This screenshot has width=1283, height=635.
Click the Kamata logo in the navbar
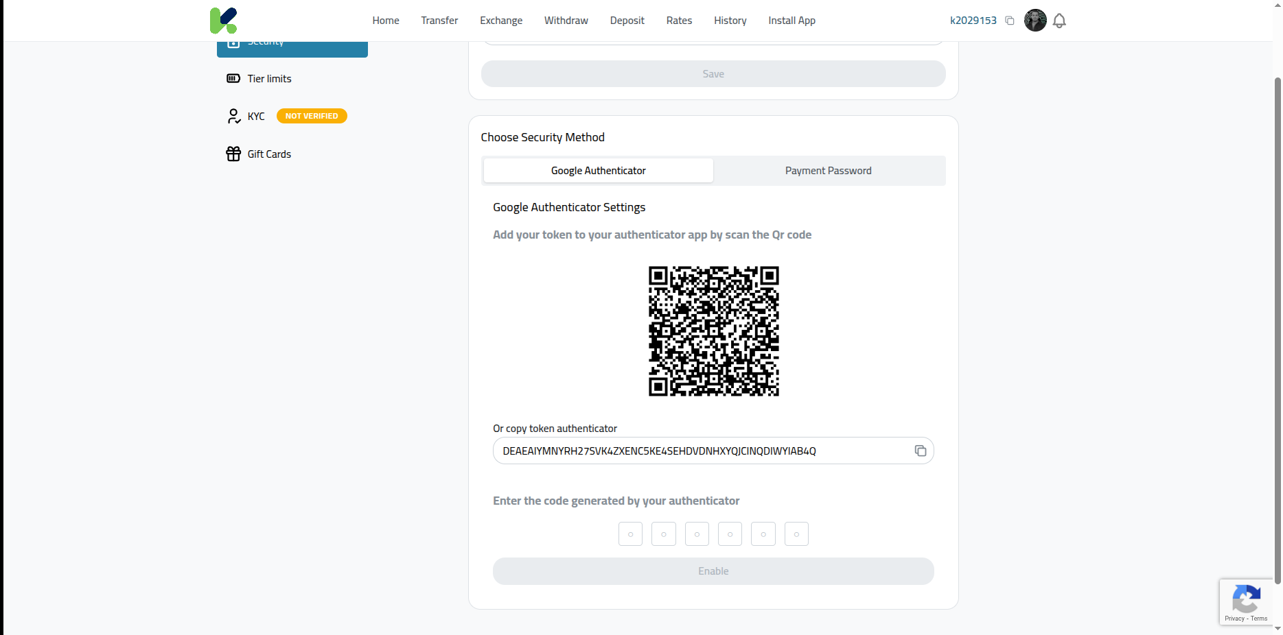pyautogui.click(x=222, y=20)
